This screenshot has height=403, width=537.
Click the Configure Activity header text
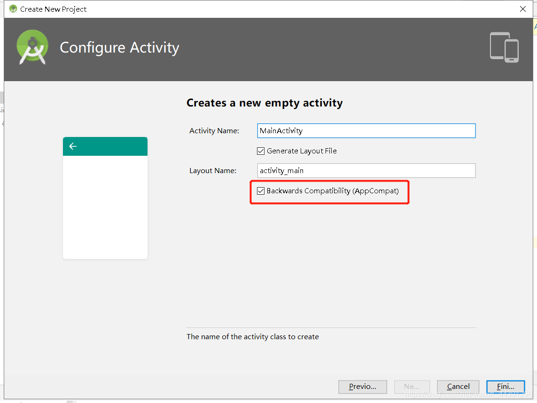pyautogui.click(x=119, y=47)
